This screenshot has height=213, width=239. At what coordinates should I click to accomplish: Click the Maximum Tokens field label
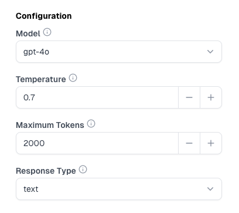50,125
